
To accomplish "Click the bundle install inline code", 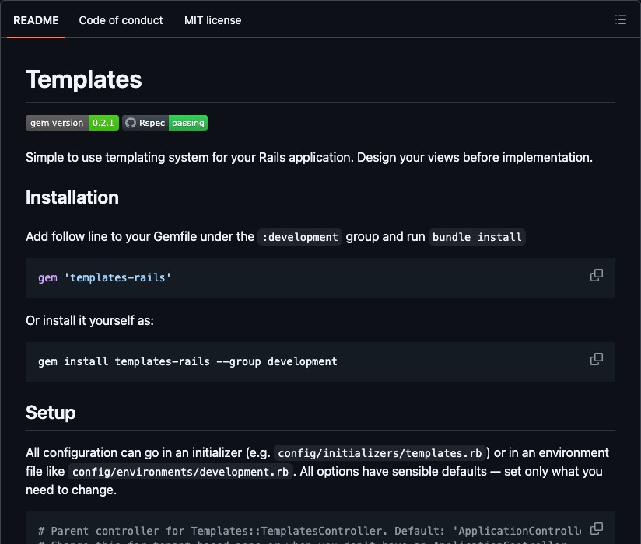I will (477, 237).
